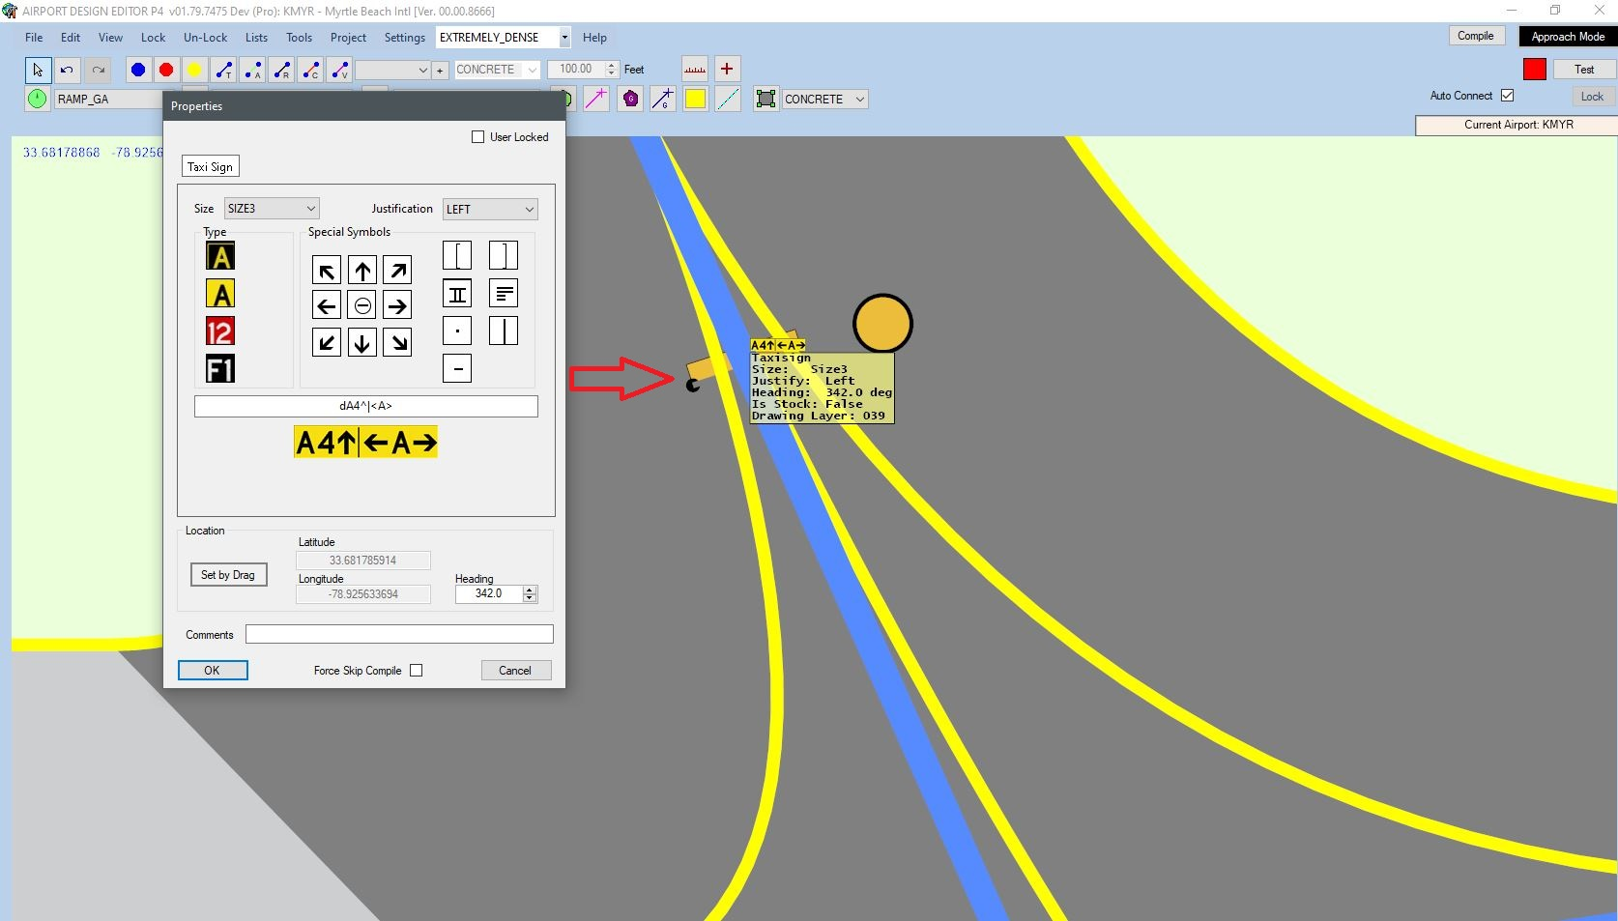Click the apron rectangle frame icon
The image size is (1618, 921).
[766, 99]
